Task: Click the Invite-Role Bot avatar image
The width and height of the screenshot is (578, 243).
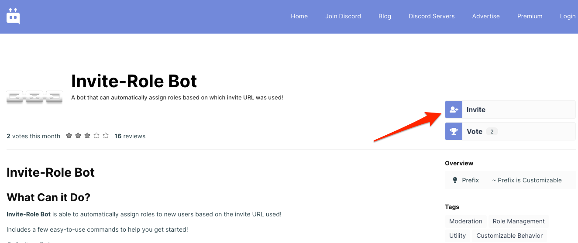Action: click(x=34, y=97)
